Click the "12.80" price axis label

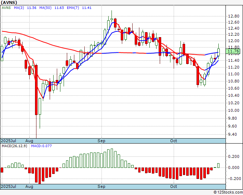(234, 16)
